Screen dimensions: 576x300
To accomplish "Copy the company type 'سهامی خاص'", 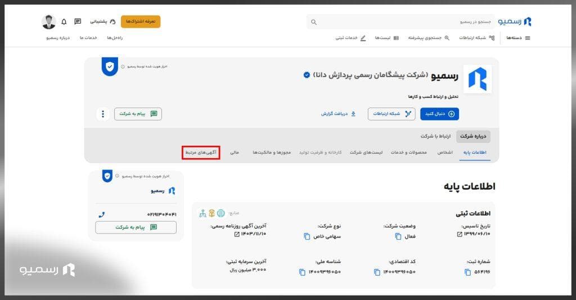I will pyautogui.click(x=307, y=236).
